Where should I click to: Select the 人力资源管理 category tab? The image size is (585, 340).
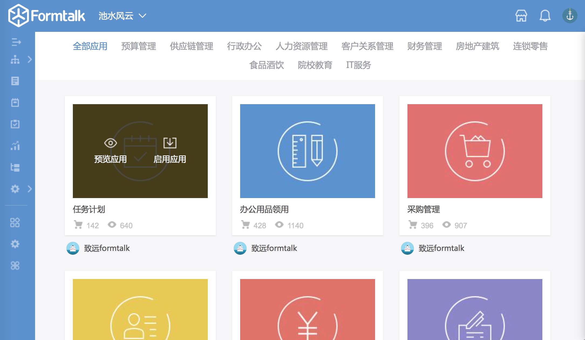click(302, 46)
